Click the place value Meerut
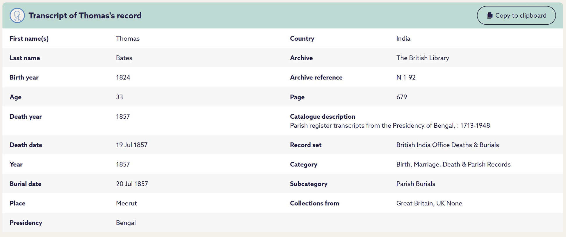566x237 pixels. point(126,203)
